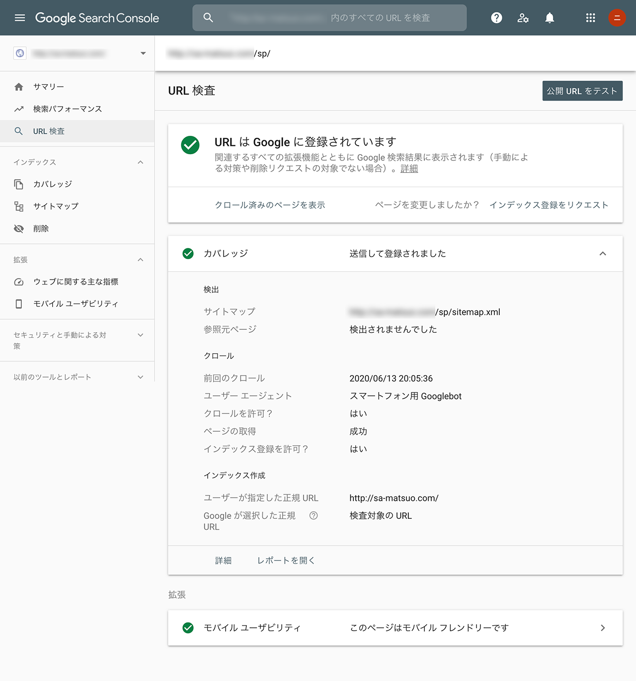The image size is (636, 681).
Task: Click the Google Search Console logo
Action: pyautogui.click(x=97, y=18)
